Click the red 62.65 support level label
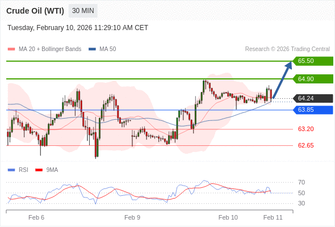This screenshot has width=335, height=227. pos(305,145)
